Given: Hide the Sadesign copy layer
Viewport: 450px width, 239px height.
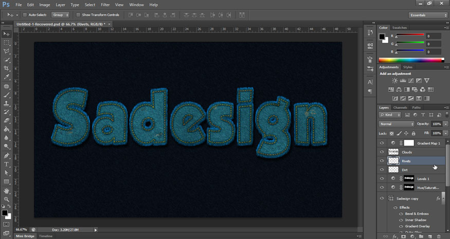Looking at the screenshot, I should [x=382, y=198].
